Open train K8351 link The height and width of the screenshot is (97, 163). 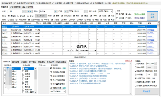(5, 30)
